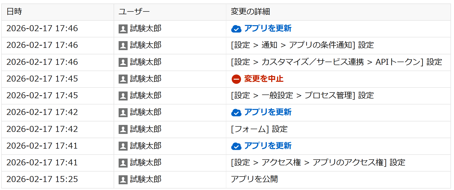Click the user avatar in the 15:25 row
The width and height of the screenshot is (454, 190).
click(123, 180)
